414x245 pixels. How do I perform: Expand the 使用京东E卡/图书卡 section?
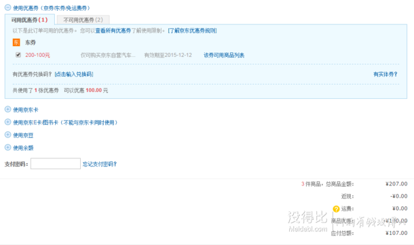pos(8,122)
